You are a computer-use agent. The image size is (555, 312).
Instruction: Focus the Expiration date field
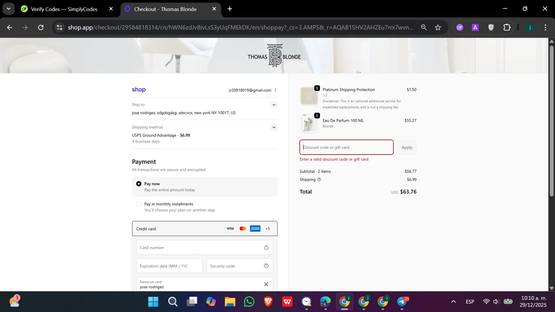point(169,266)
